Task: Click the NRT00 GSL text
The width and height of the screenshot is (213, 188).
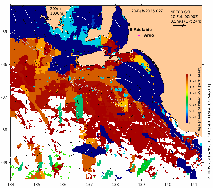Action: (181, 12)
